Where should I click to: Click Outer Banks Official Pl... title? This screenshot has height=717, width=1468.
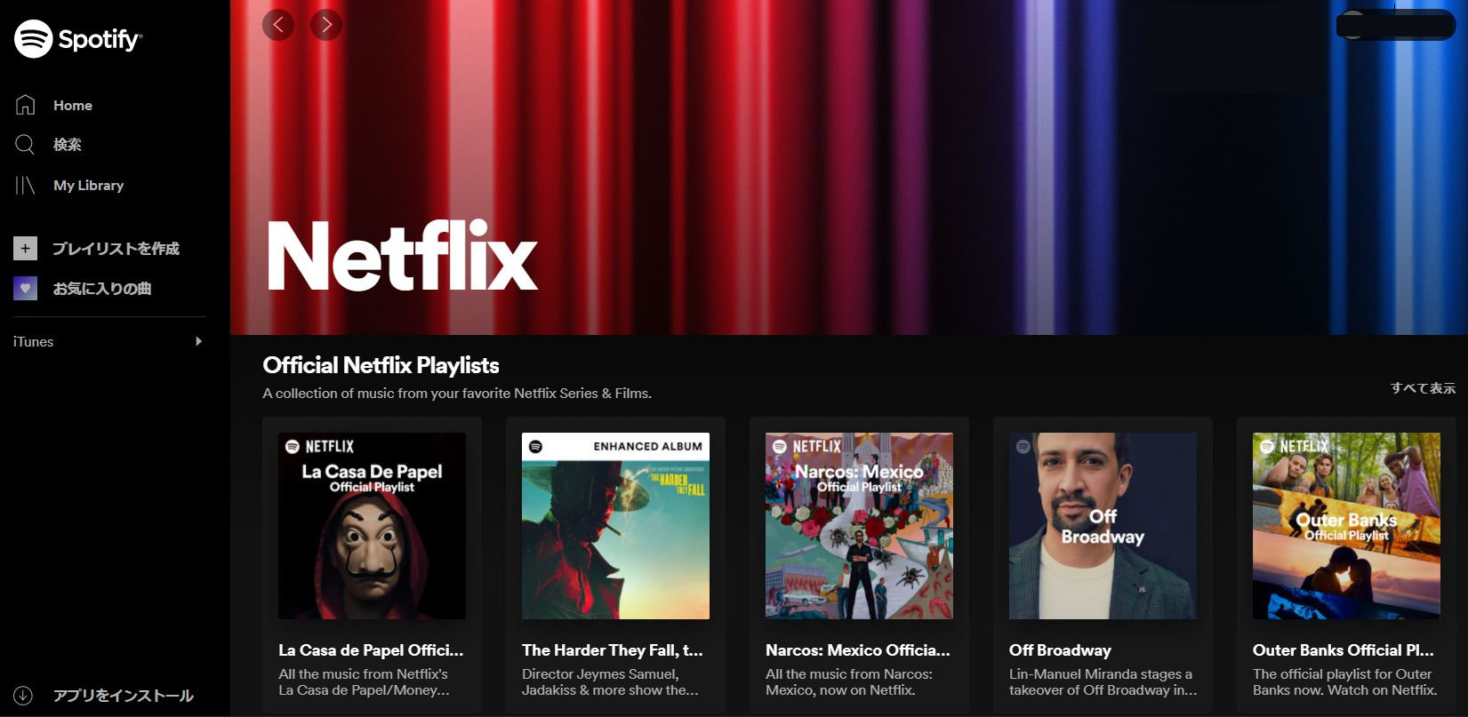pyautogui.click(x=1344, y=650)
